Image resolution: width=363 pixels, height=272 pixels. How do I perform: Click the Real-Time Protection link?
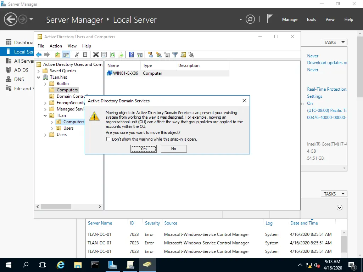327,89
